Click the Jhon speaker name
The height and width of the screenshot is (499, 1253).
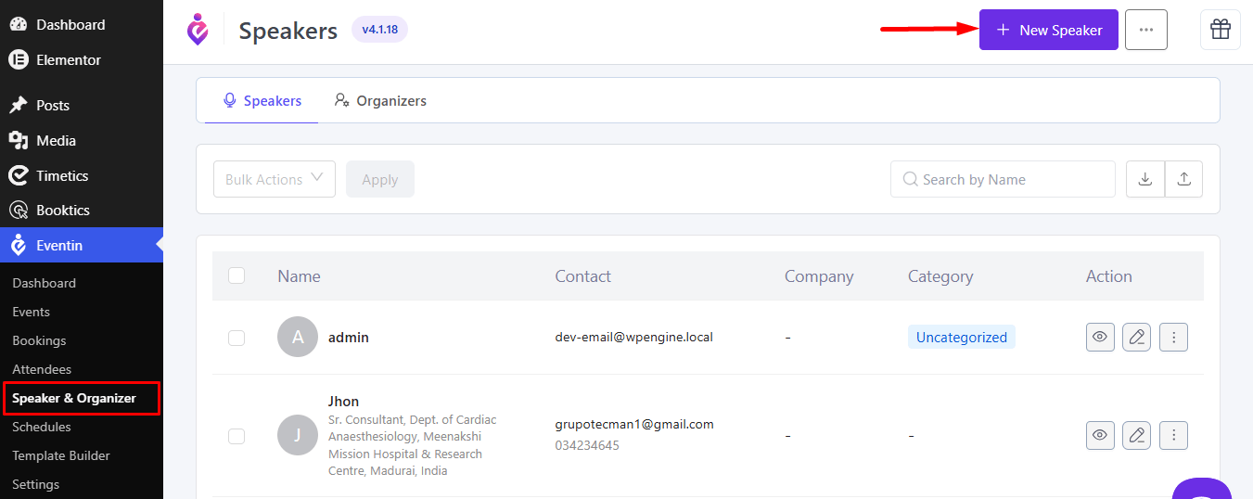point(344,402)
